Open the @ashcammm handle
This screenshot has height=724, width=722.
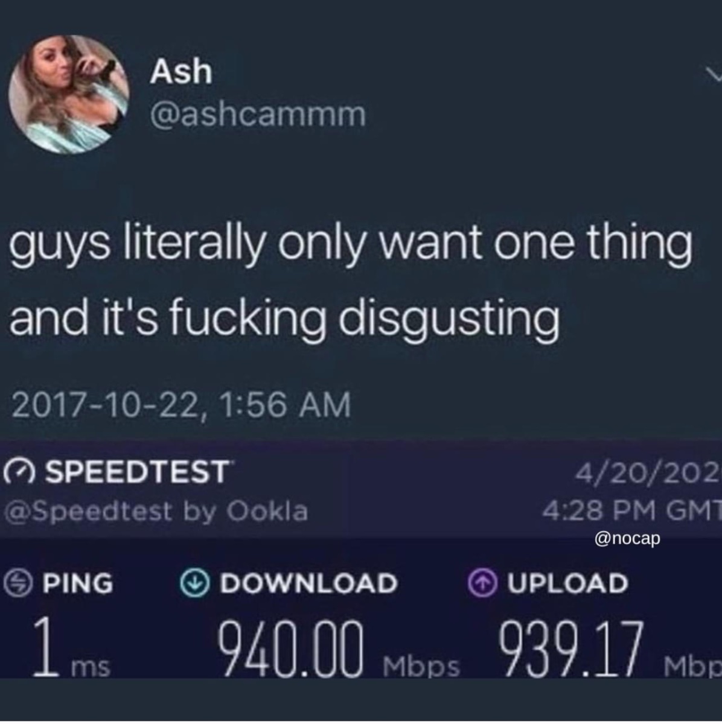[x=258, y=114]
